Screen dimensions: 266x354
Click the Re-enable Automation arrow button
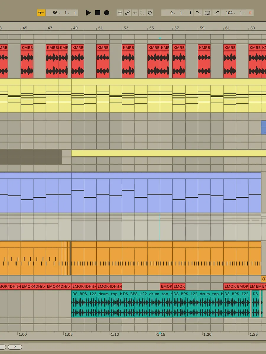click(135, 13)
